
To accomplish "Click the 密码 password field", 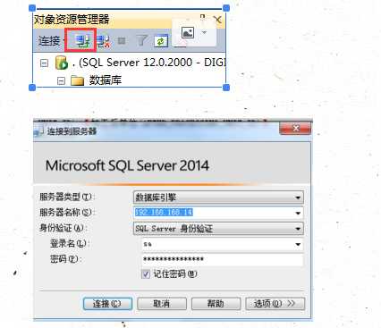I will tap(223, 259).
